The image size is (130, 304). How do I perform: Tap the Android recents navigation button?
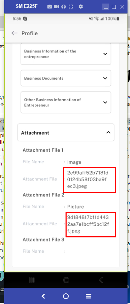click(32, 280)
